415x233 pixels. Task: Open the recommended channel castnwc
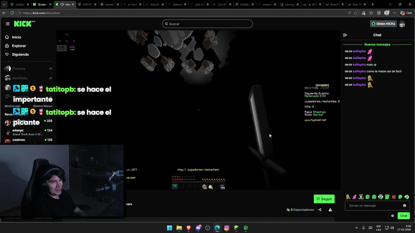pos(29,140)
